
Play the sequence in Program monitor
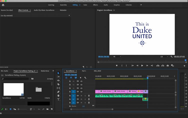coord(142,66)
